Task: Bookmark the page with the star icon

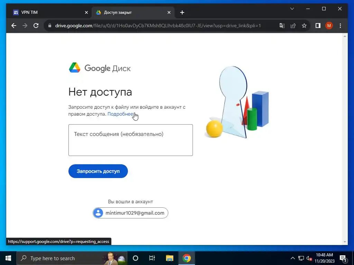Action: [304, 26]
